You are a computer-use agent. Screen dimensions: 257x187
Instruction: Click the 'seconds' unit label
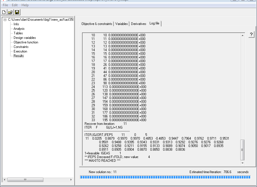coord(243,172)
